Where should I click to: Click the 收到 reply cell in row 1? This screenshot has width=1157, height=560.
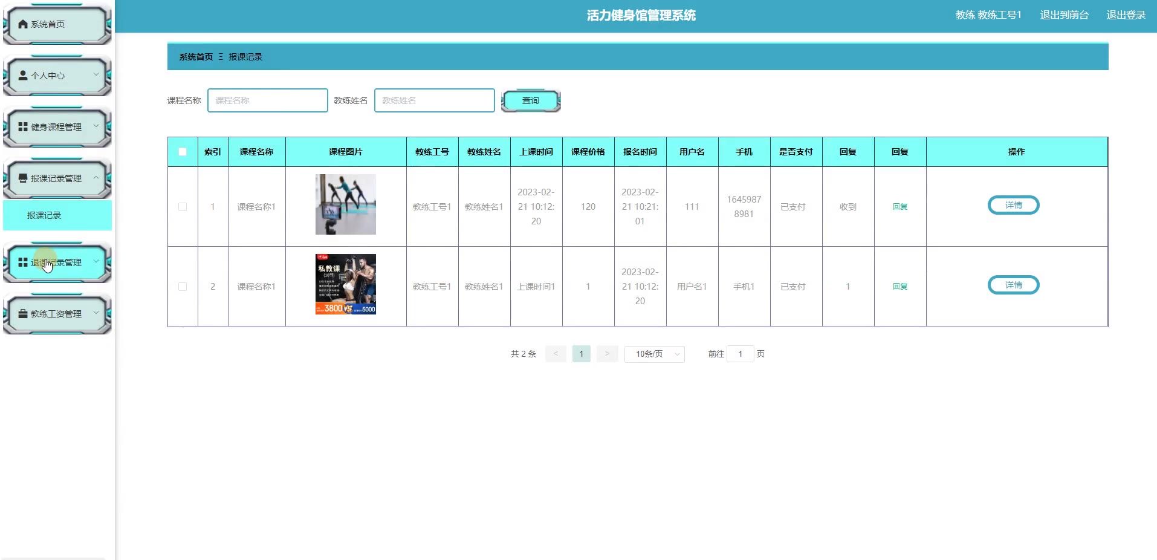coord(848,207)
